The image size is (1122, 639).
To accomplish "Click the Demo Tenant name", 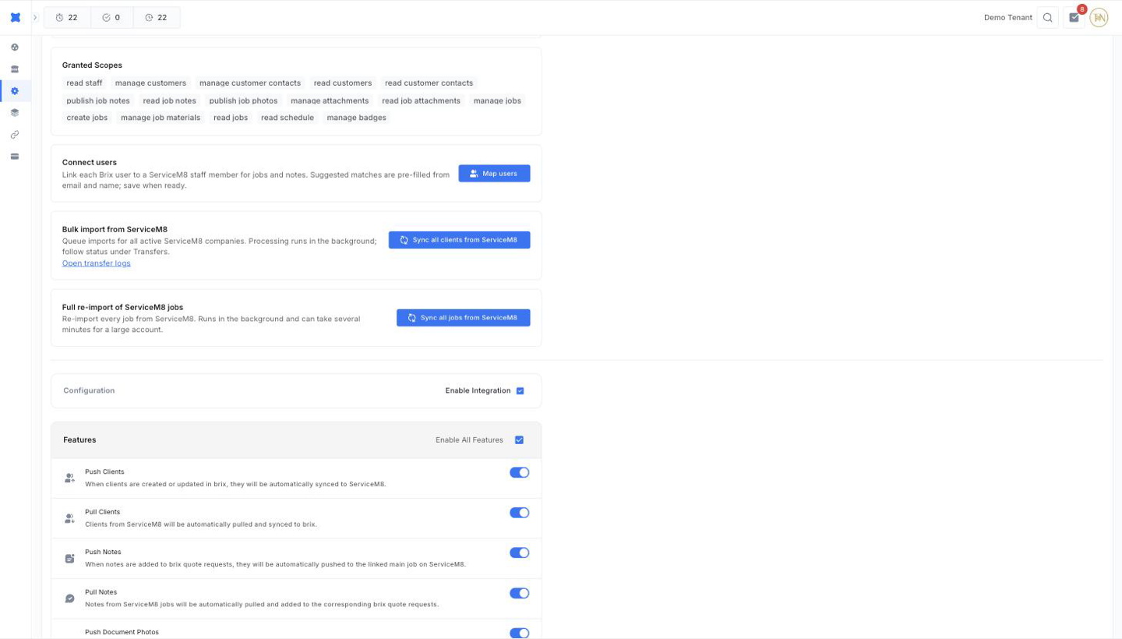I will (1008, 18).
